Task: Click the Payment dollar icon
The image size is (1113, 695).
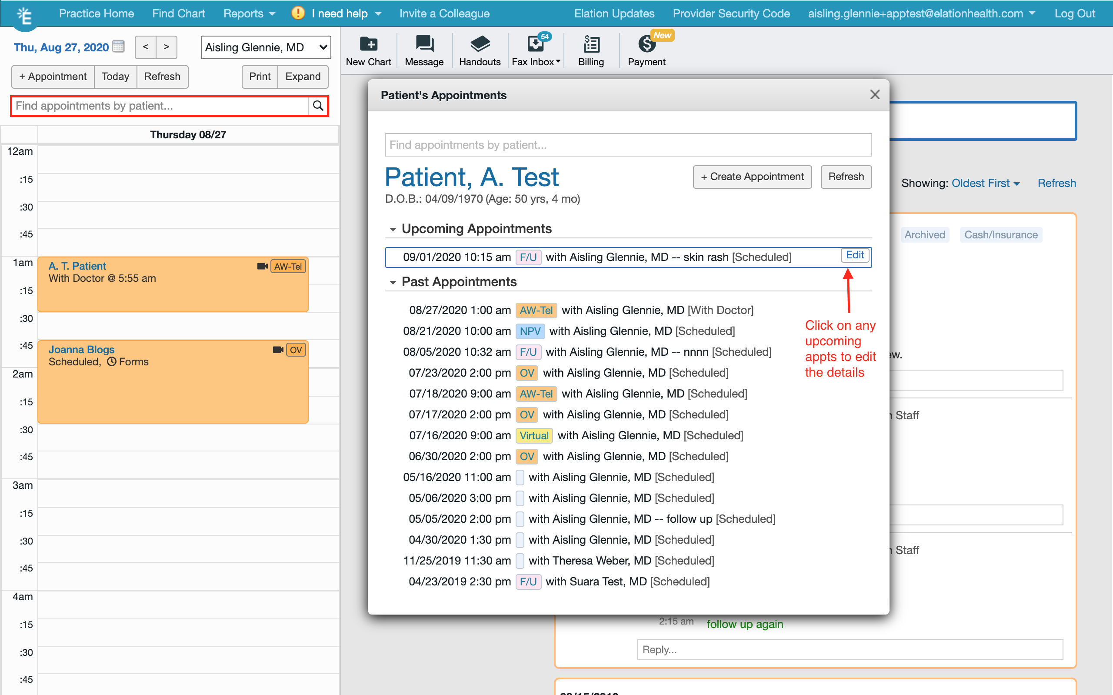Action: [x=646, y=45]
